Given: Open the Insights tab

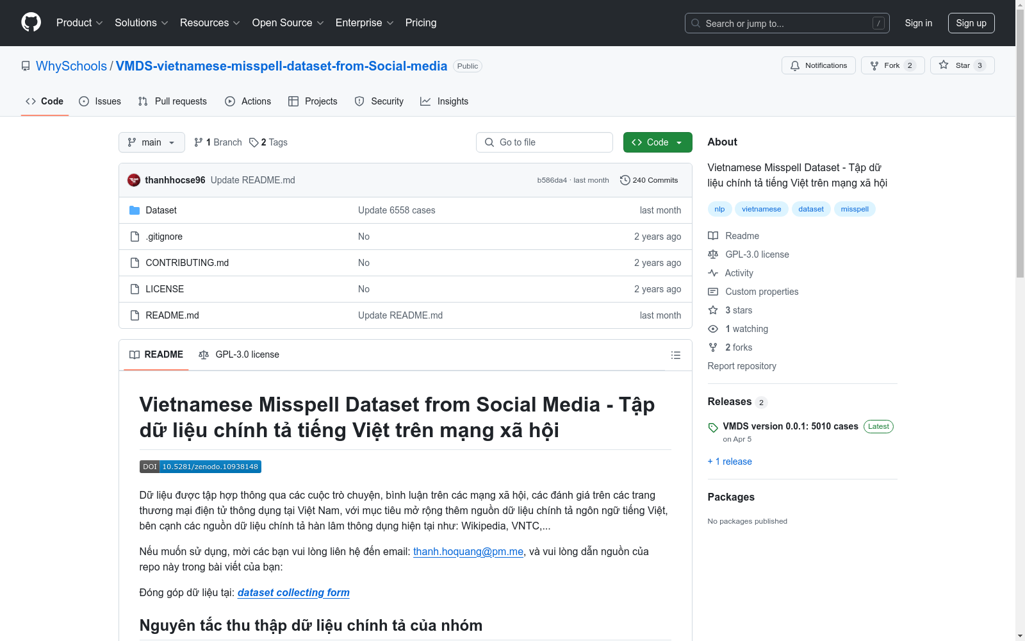Looking at the screenshot, I should (x=444, y=101).
